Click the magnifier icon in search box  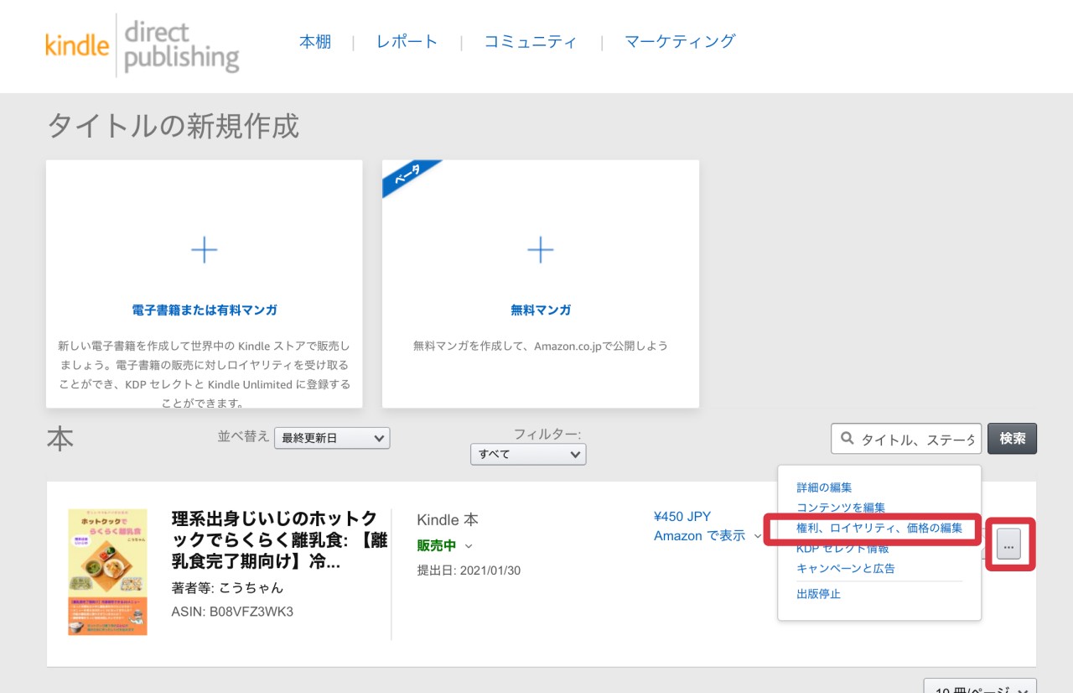[848, 439]
